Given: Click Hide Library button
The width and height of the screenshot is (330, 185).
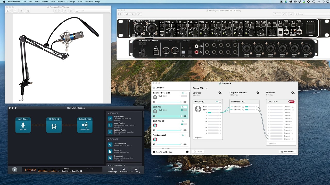Looking at the screenshot, I should point(135,170).
